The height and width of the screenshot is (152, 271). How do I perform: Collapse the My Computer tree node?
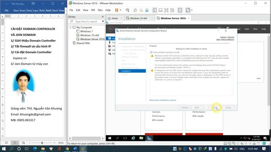[x=70, y=27]
